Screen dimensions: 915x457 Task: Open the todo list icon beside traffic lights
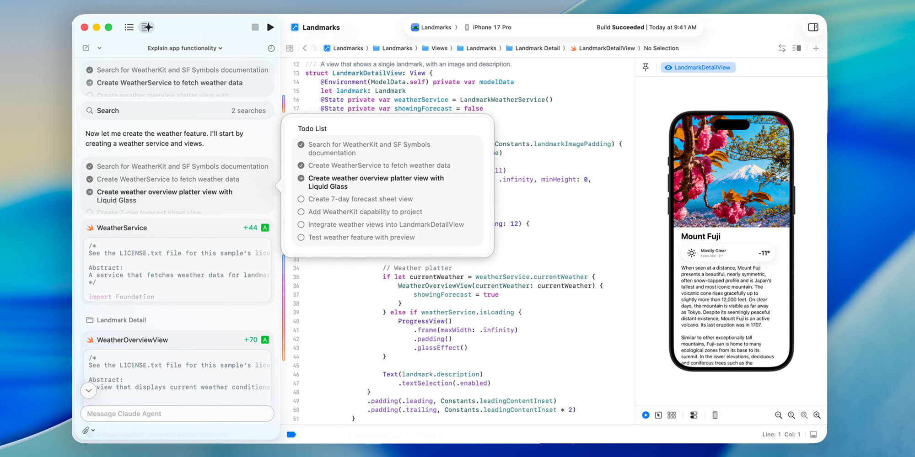129,27
